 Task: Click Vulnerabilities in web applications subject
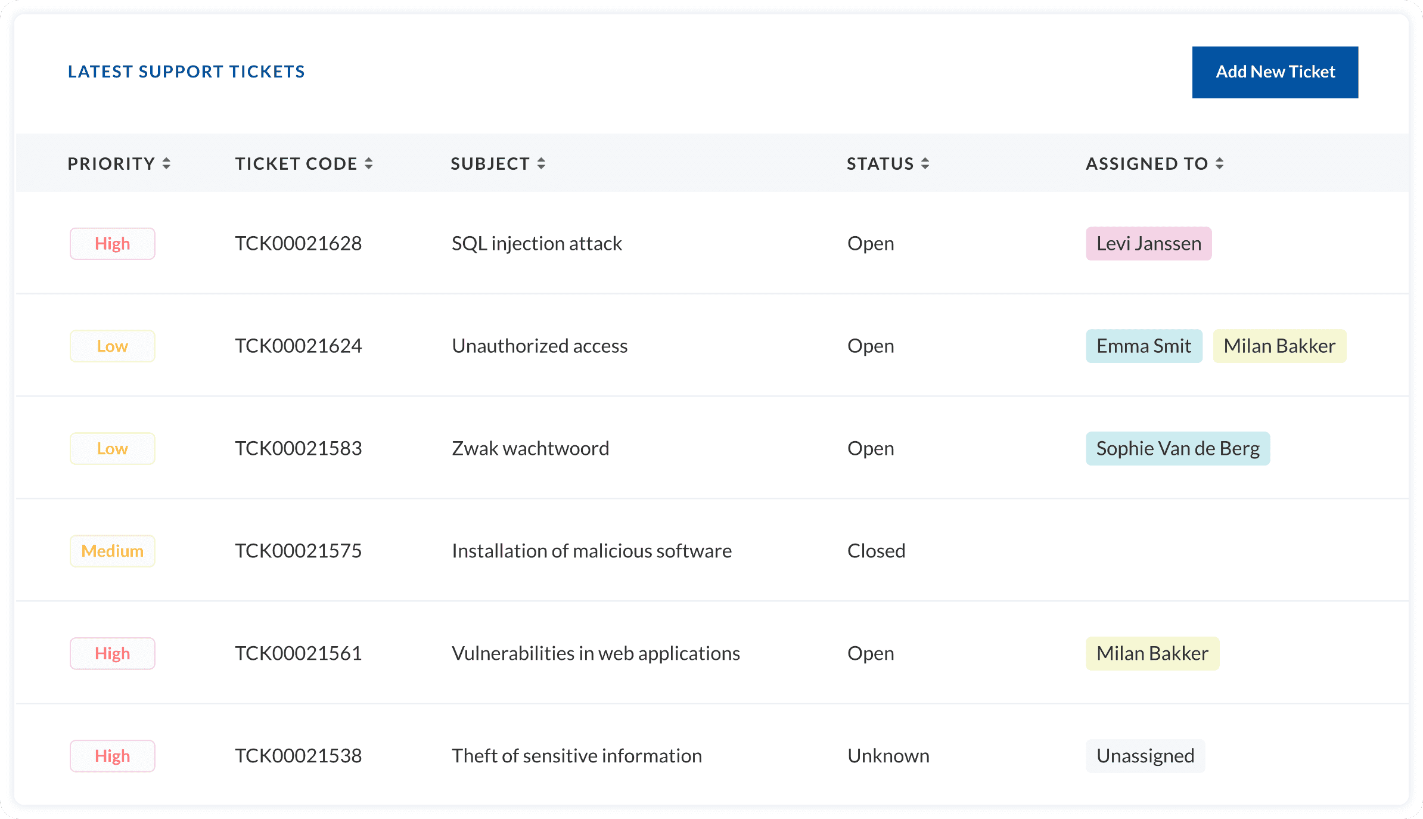[595, 654]
